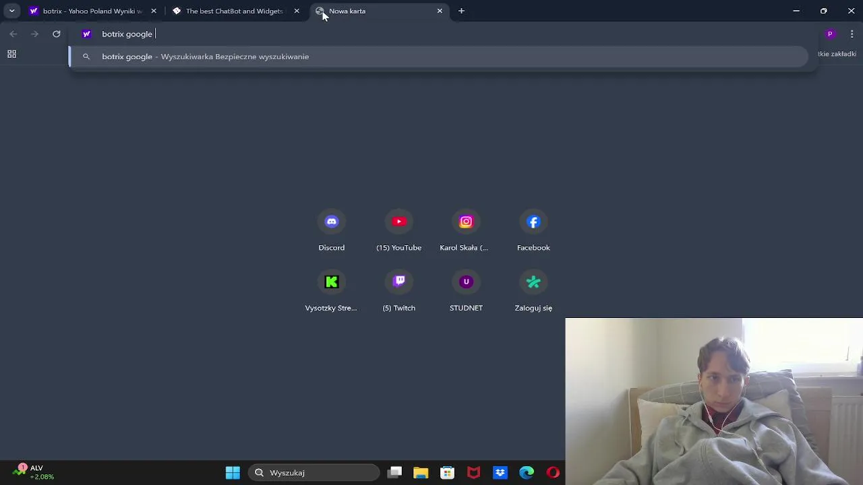Open the purple P profile avatar

click(x=830, y=34)
